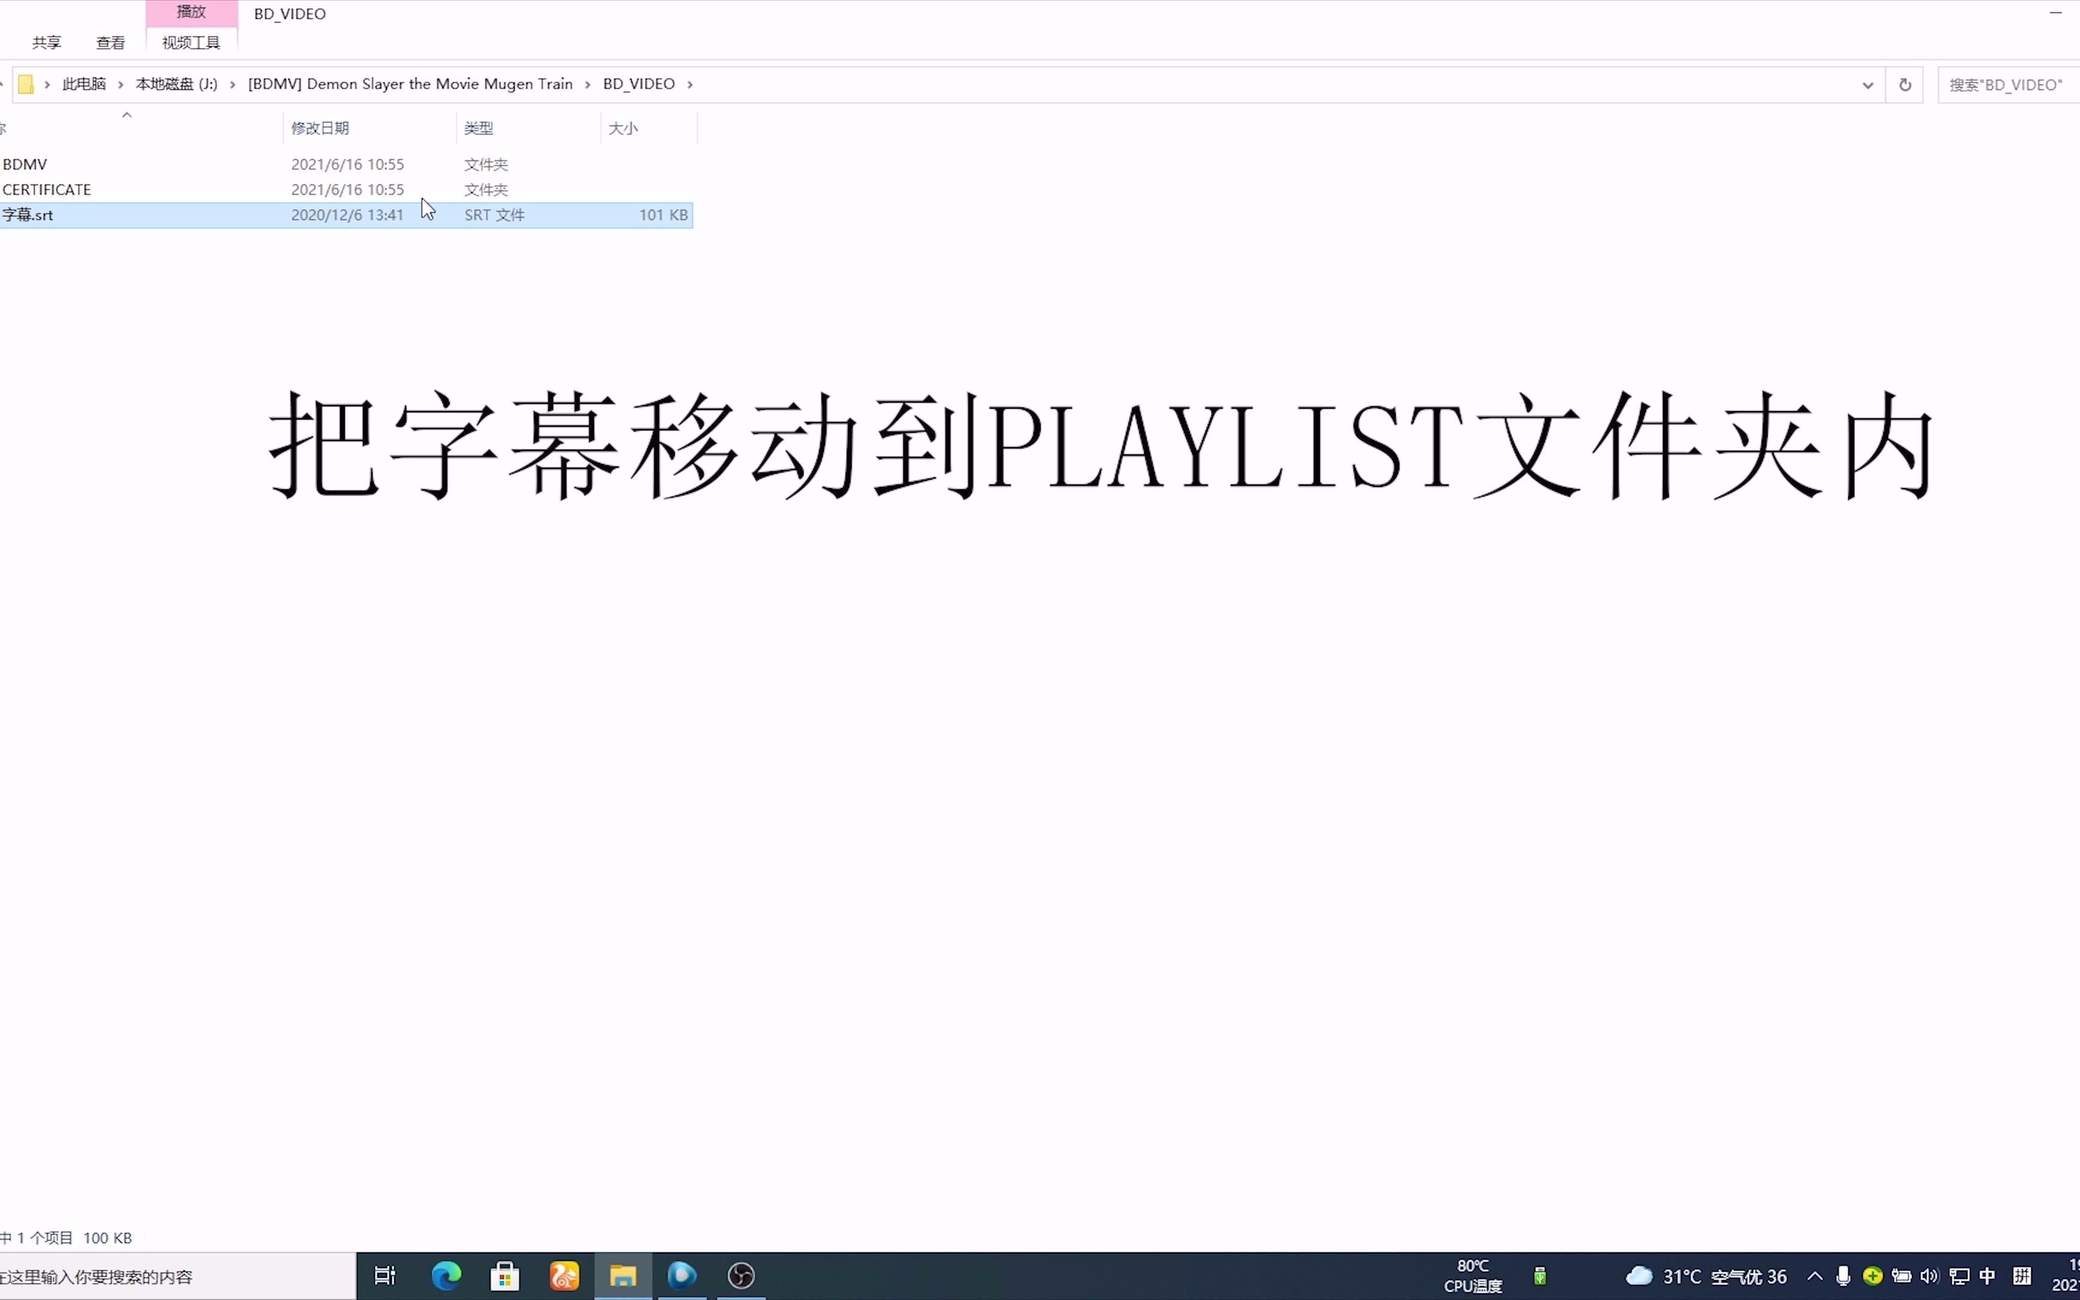The image size is (2080, 1300).
Task: Open Microsoft Edge from the taskbar
Action: (x=446, y=1277)
